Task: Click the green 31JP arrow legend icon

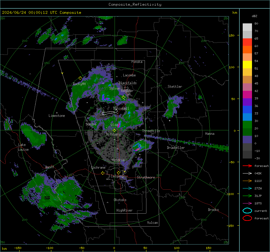Action: (x=247, y=196)
